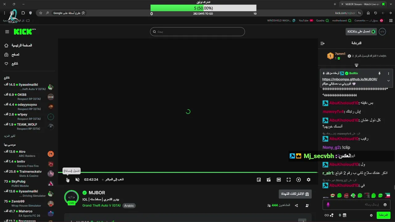Viewport: 395px width, 222px height.
Task: Open SkyPubg PUBG Mobile channel
Action: click(29, 183)
